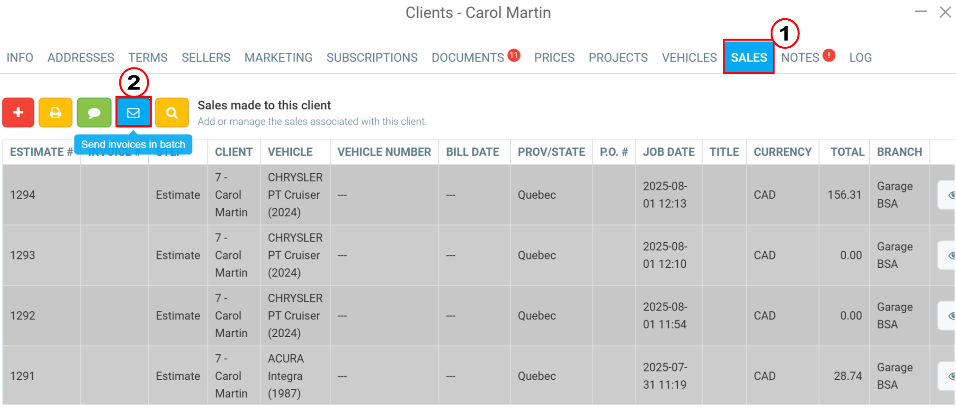Click the green message bubble button
Image resolution: width=956 pixels, height=408 pixels.
tap(94, 113)
